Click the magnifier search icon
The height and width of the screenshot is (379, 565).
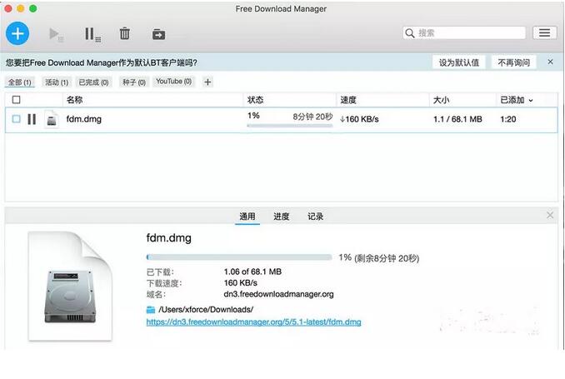pyautogui.click(x=410, y=33)
